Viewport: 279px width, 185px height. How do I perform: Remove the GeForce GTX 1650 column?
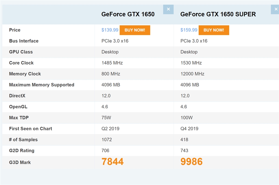168,9
